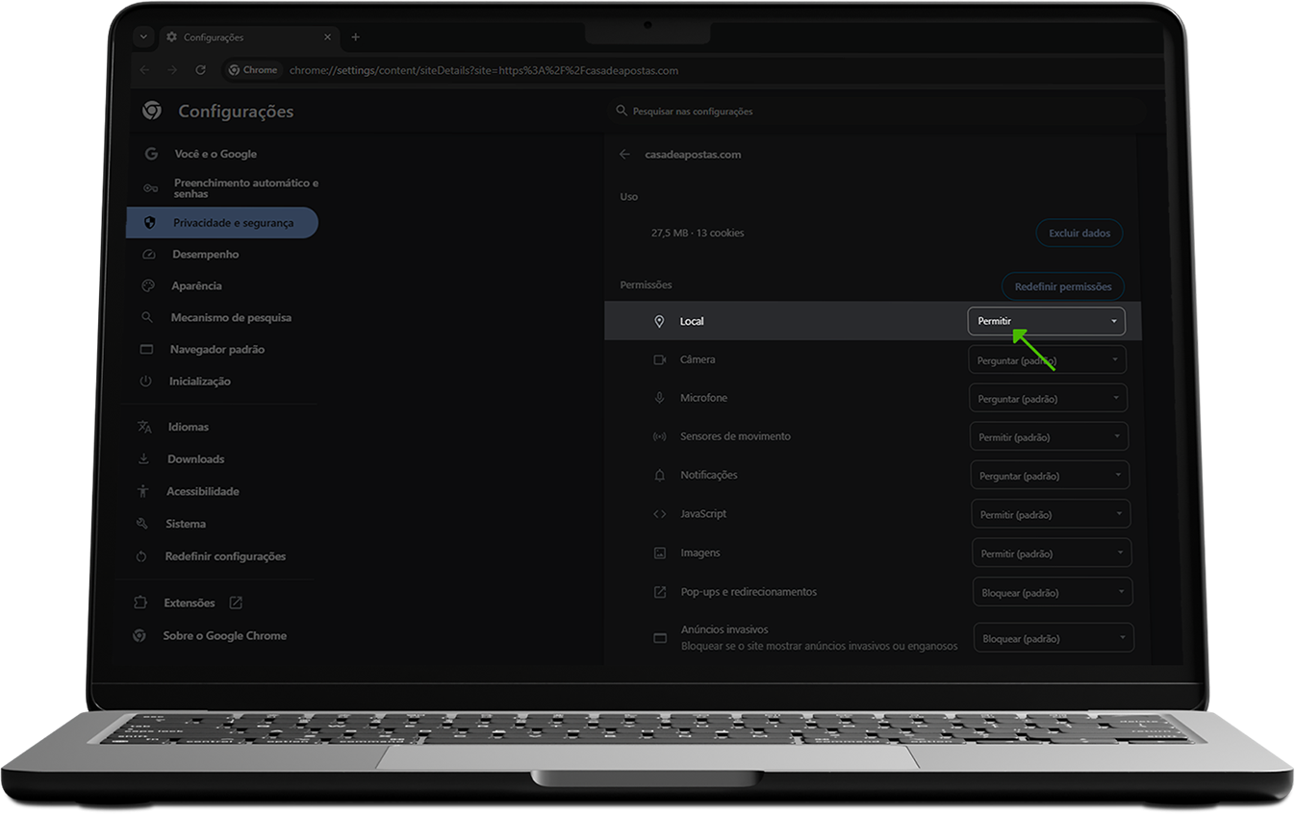The image size is (1295, 814).
Task: Click the Redefinir permissões button
Action: pos(1063,287)
